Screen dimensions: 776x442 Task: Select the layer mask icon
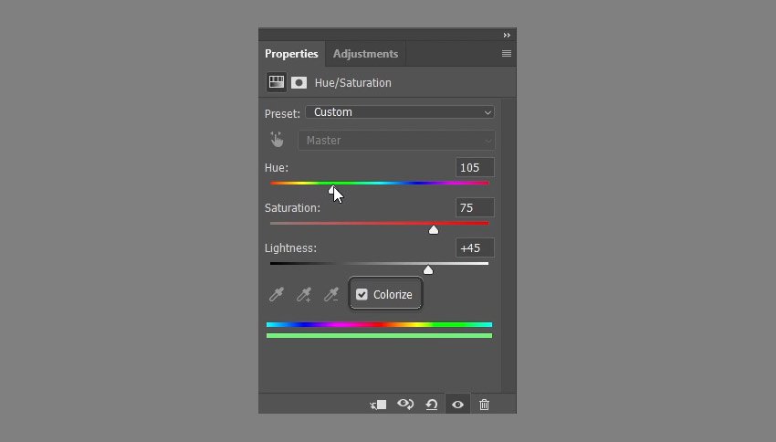click(299, 82)
